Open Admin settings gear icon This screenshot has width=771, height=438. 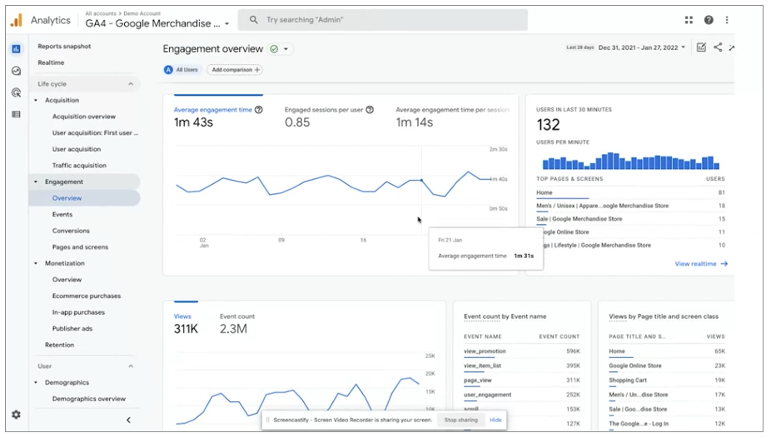(16, 415)
